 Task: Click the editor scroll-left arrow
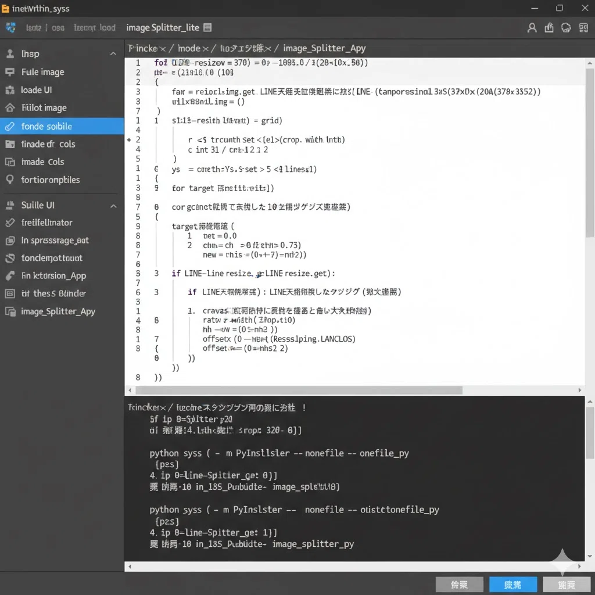pyautogui.click(x=130, y=390)
